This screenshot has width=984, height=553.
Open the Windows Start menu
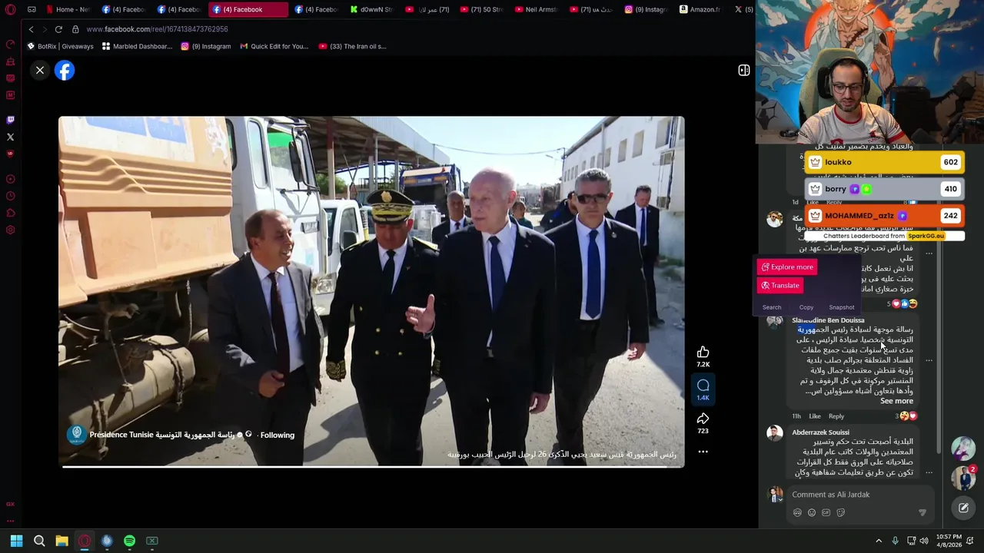(x=16, y=541)
